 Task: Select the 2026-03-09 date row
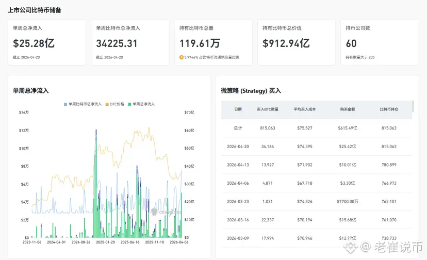(x=238, y=238)
